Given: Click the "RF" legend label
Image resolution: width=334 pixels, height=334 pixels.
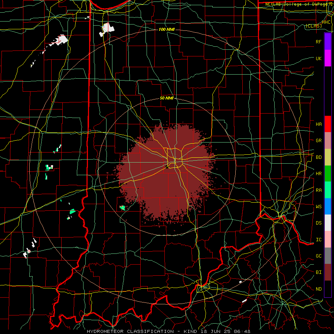Looking at the screenshot, I should [318, 42].
